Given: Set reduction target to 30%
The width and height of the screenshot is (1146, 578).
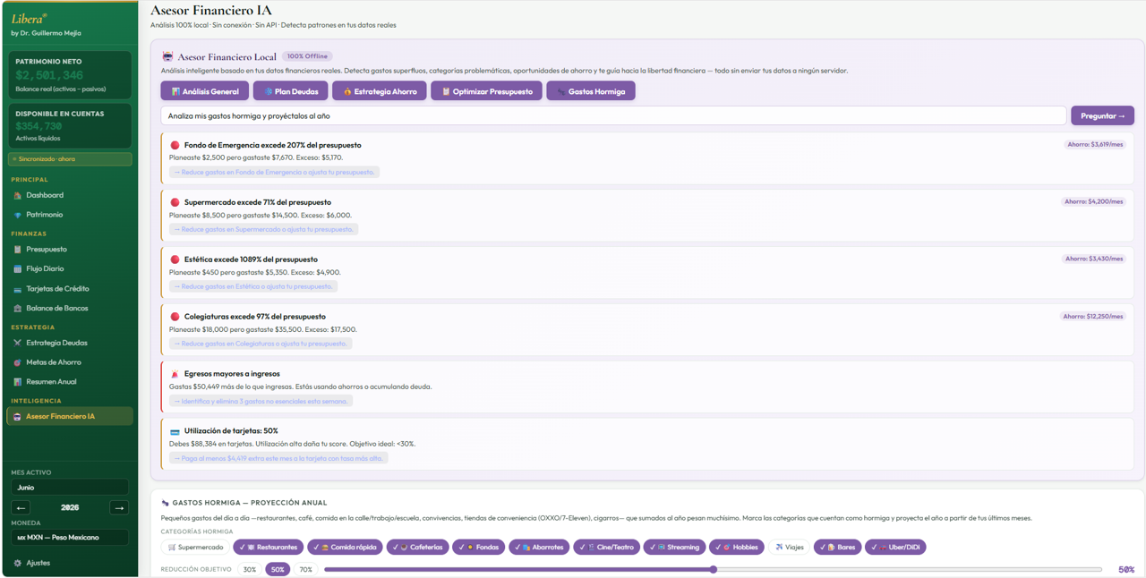Looking at the screenshot, I should (x=250, y=569).
